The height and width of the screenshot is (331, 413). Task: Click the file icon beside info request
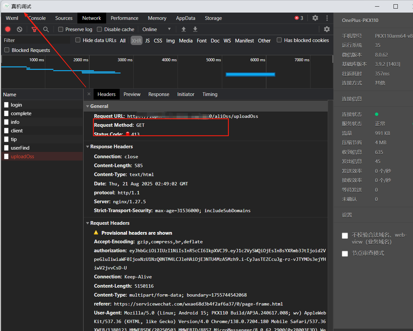coord(6,122)
